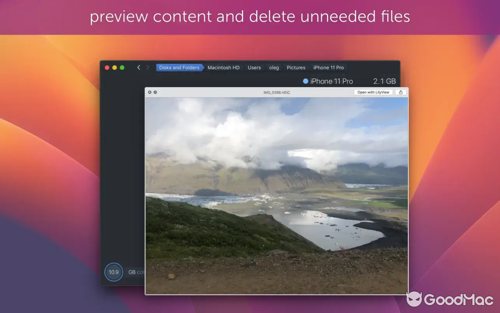Select the iPhone 11 Pro breadcrumb segment
The image size is (500, 313).
[x=328, y=67]
